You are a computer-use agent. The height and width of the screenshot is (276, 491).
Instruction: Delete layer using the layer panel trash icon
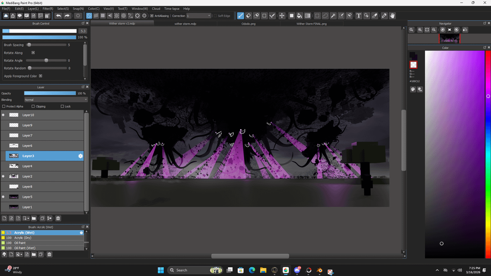coord(58,218)
